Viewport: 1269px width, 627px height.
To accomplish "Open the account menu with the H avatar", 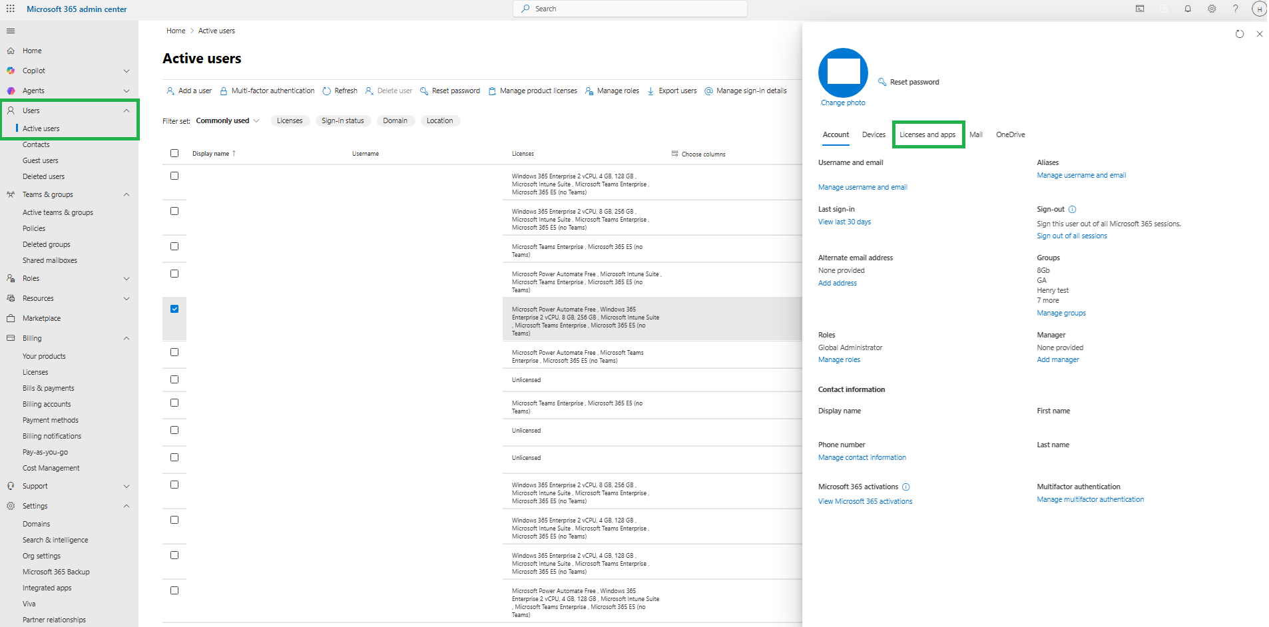I will tap(1259, 9).
